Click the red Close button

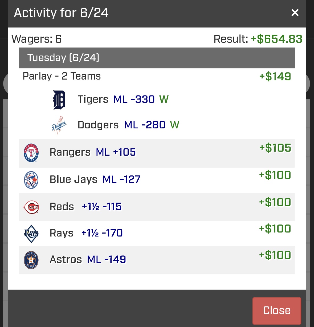pos(277,311)
